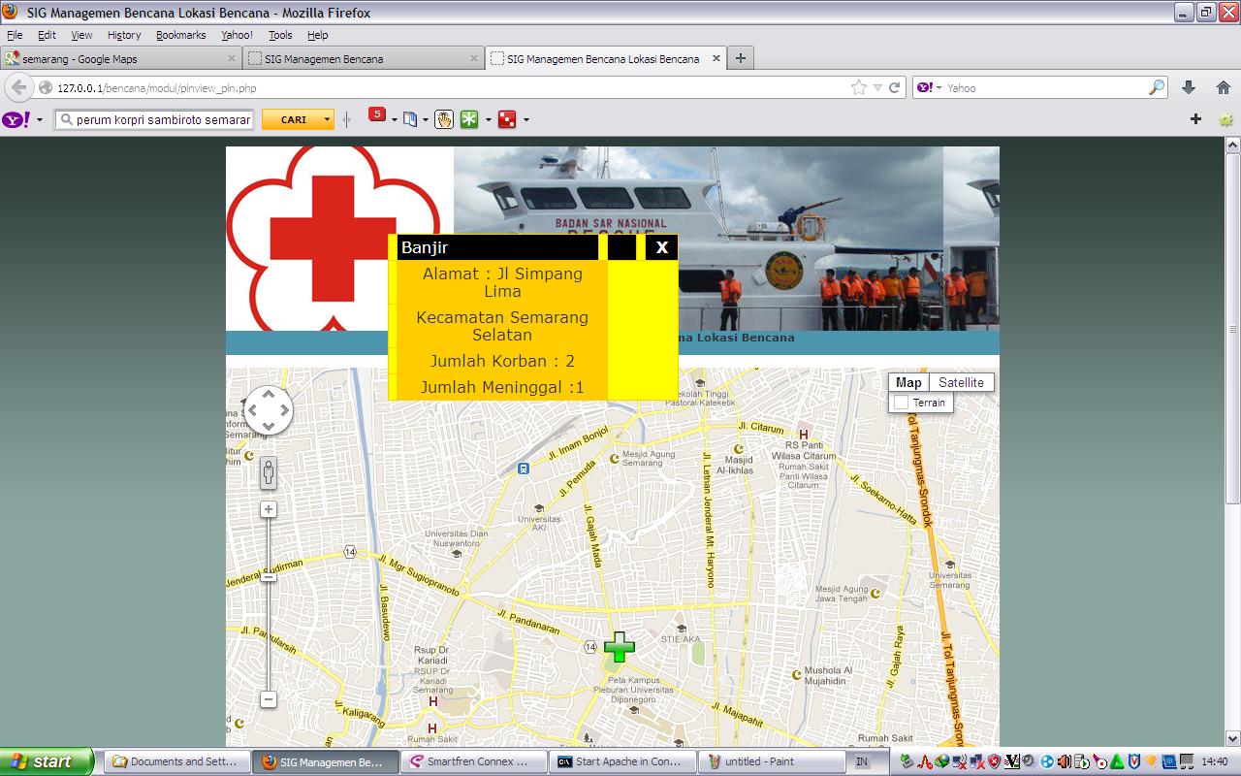Click the Firefox home icon

coord(1224,87)
